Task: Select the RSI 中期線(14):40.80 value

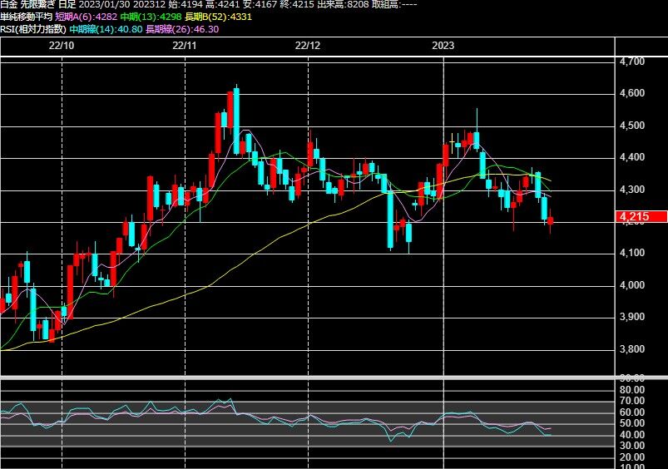Action: point(106,29)
